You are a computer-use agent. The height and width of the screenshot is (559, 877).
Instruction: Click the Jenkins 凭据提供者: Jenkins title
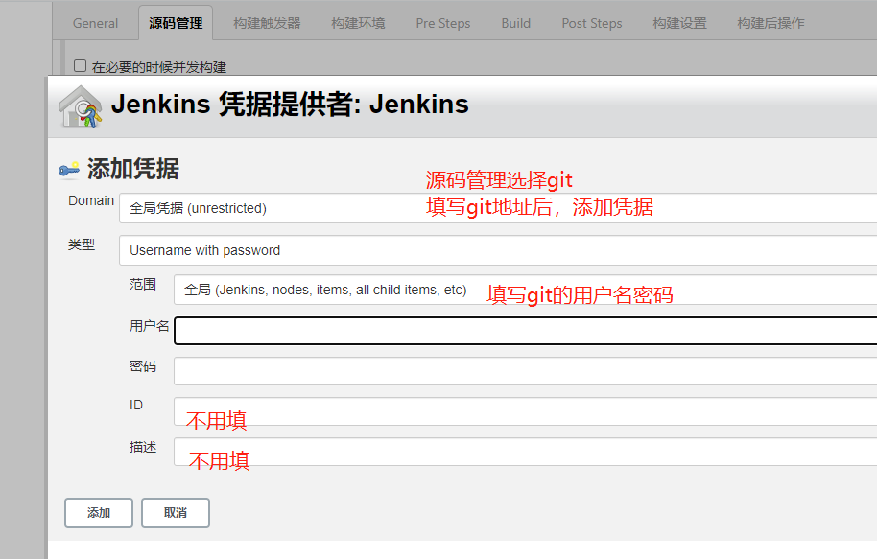click(x=290, y=105)
